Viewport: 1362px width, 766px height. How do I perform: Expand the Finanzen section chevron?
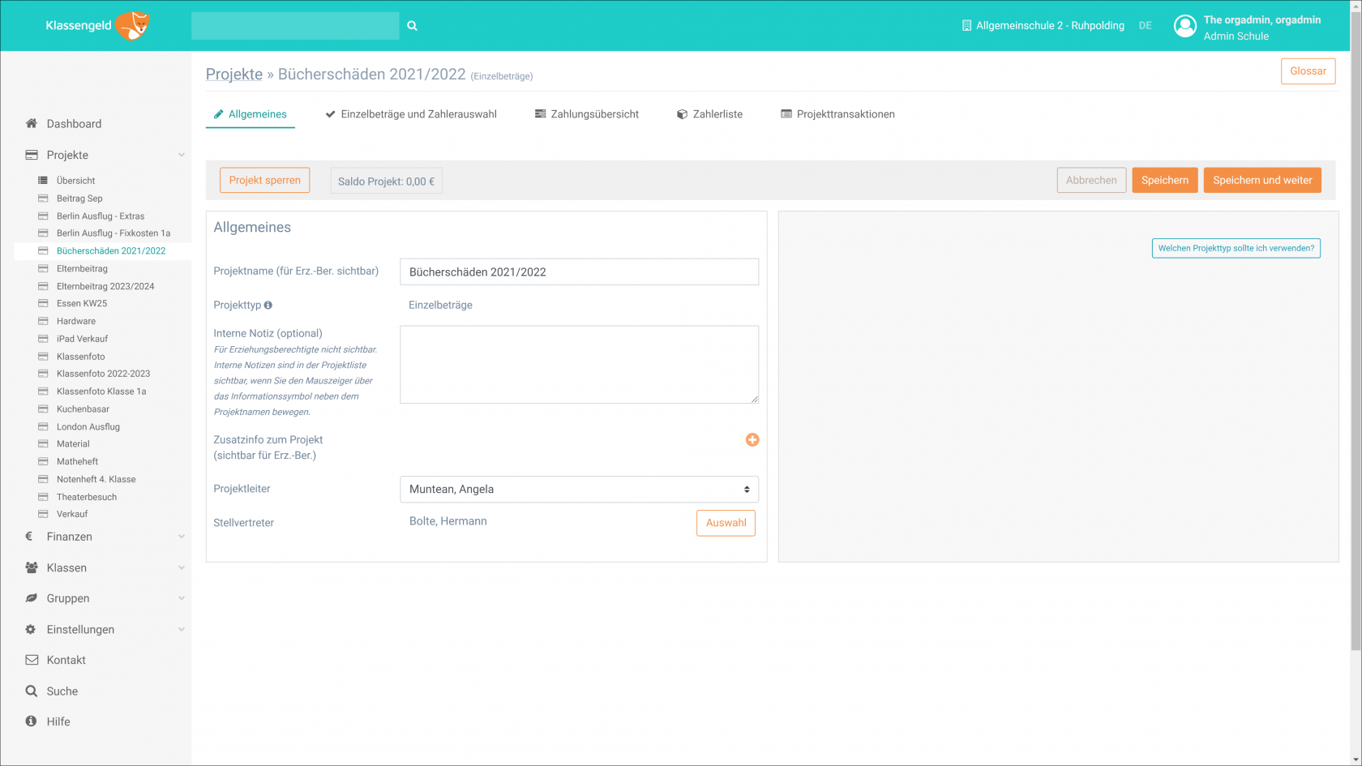point(182,537)
